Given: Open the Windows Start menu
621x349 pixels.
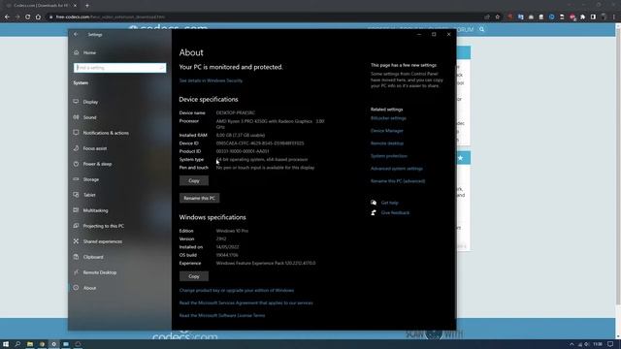Looking at the screenshot, I should pos(6,344).
